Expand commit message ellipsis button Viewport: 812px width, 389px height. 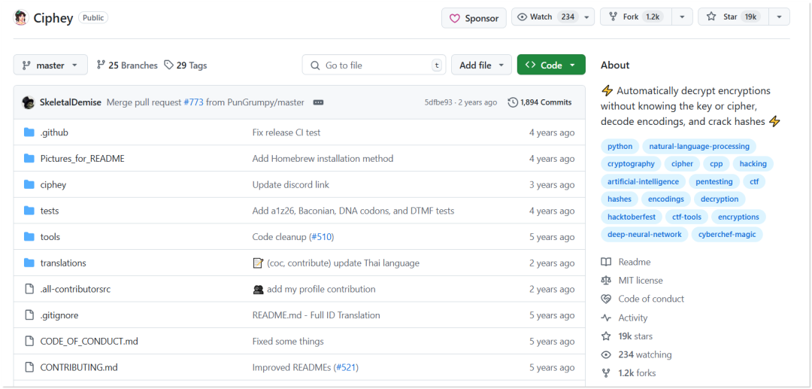point(319,102)
